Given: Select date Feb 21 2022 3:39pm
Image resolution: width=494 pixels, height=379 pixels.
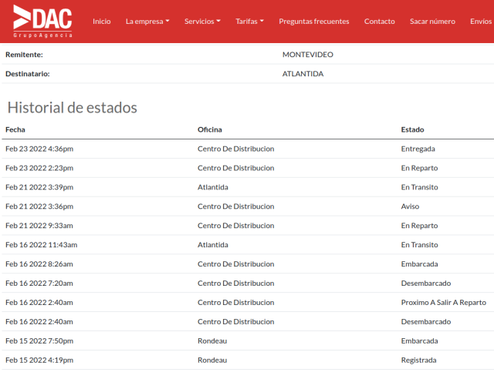Looking at the screenshot, I should 39,187.
